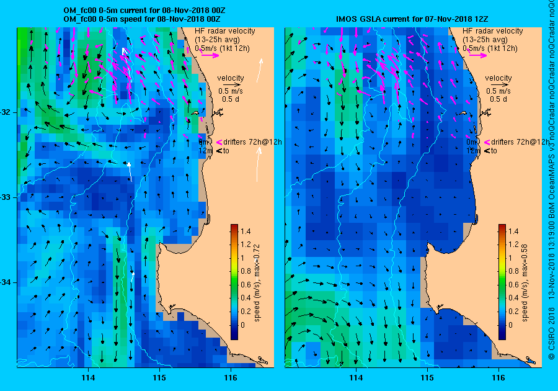Click '1.4' tick on OM_fc00 color bar
The height and width of the screenshot is (391, 558).
[x=246, y=231]
